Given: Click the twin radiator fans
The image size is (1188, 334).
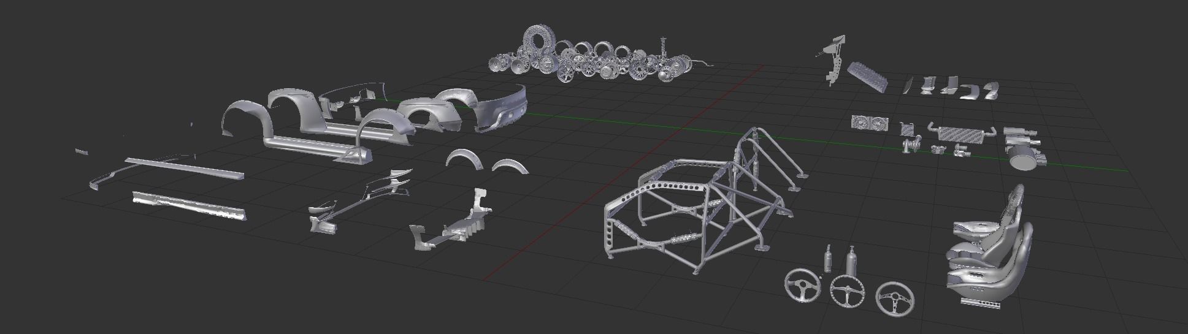Looking at the screenshot, I should pos(869,123).
